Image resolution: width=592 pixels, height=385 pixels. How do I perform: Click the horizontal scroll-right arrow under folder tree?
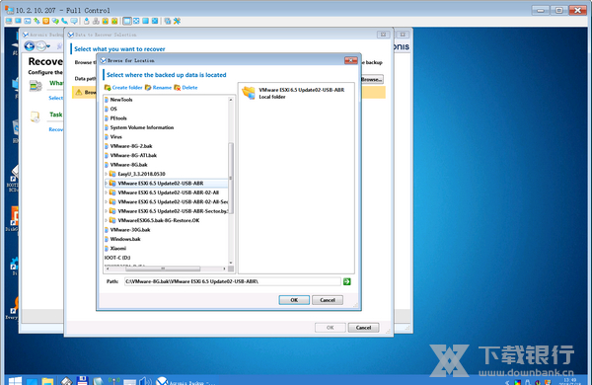coord(225,269)
